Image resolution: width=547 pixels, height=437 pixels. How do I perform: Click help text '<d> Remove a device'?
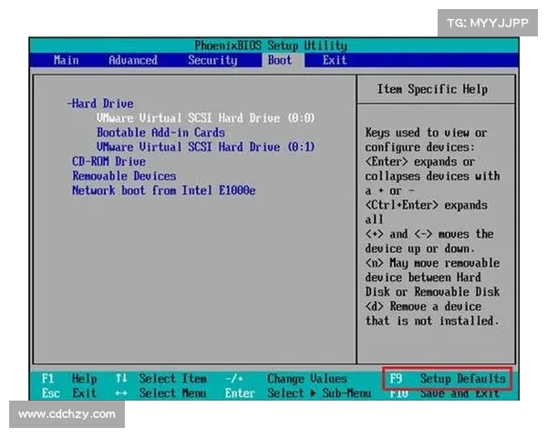[423, 306]
